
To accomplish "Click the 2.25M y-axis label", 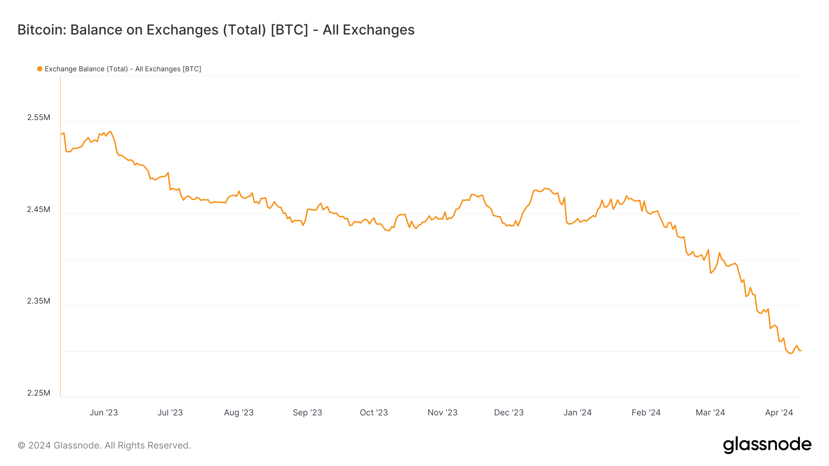I will click(x=39, y=393).
